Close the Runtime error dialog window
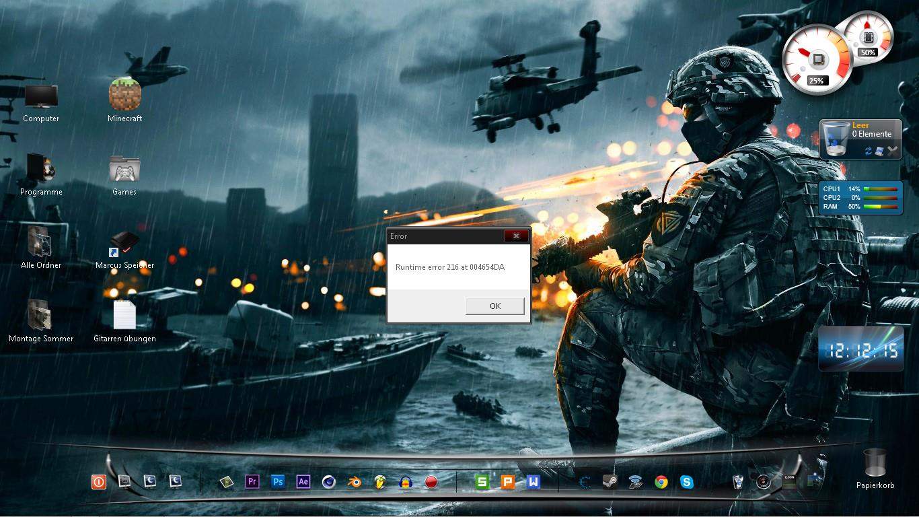Screen dimensions: 919x517 coord(516,236)
